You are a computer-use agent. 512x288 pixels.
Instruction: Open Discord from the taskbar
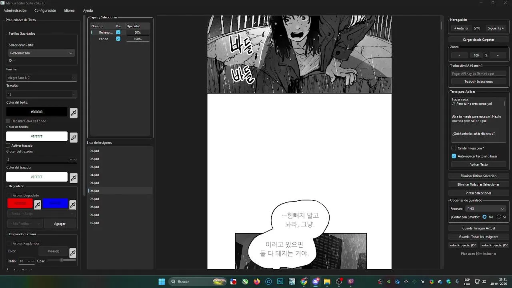pyautogui.click(x=316, y=282)
